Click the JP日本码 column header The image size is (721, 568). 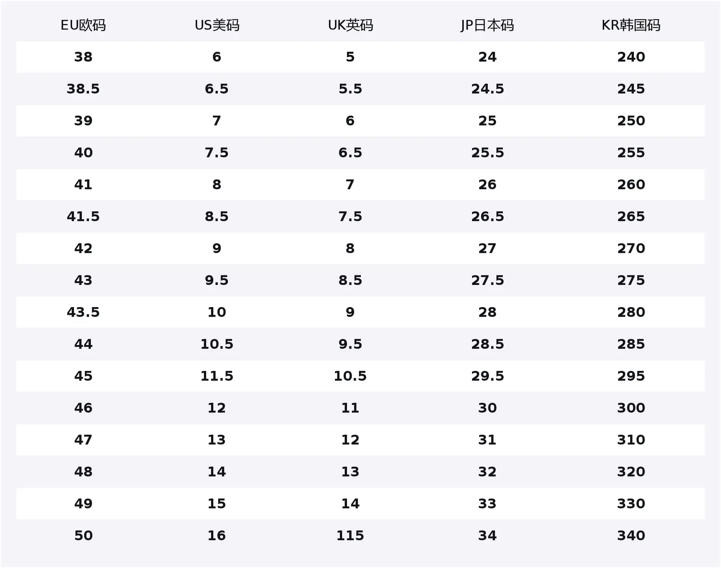tap(487, 25)
